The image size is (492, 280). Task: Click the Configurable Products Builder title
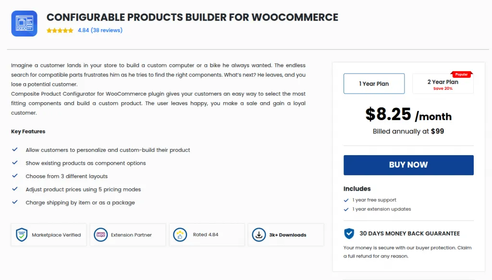(x=192, y=17)
